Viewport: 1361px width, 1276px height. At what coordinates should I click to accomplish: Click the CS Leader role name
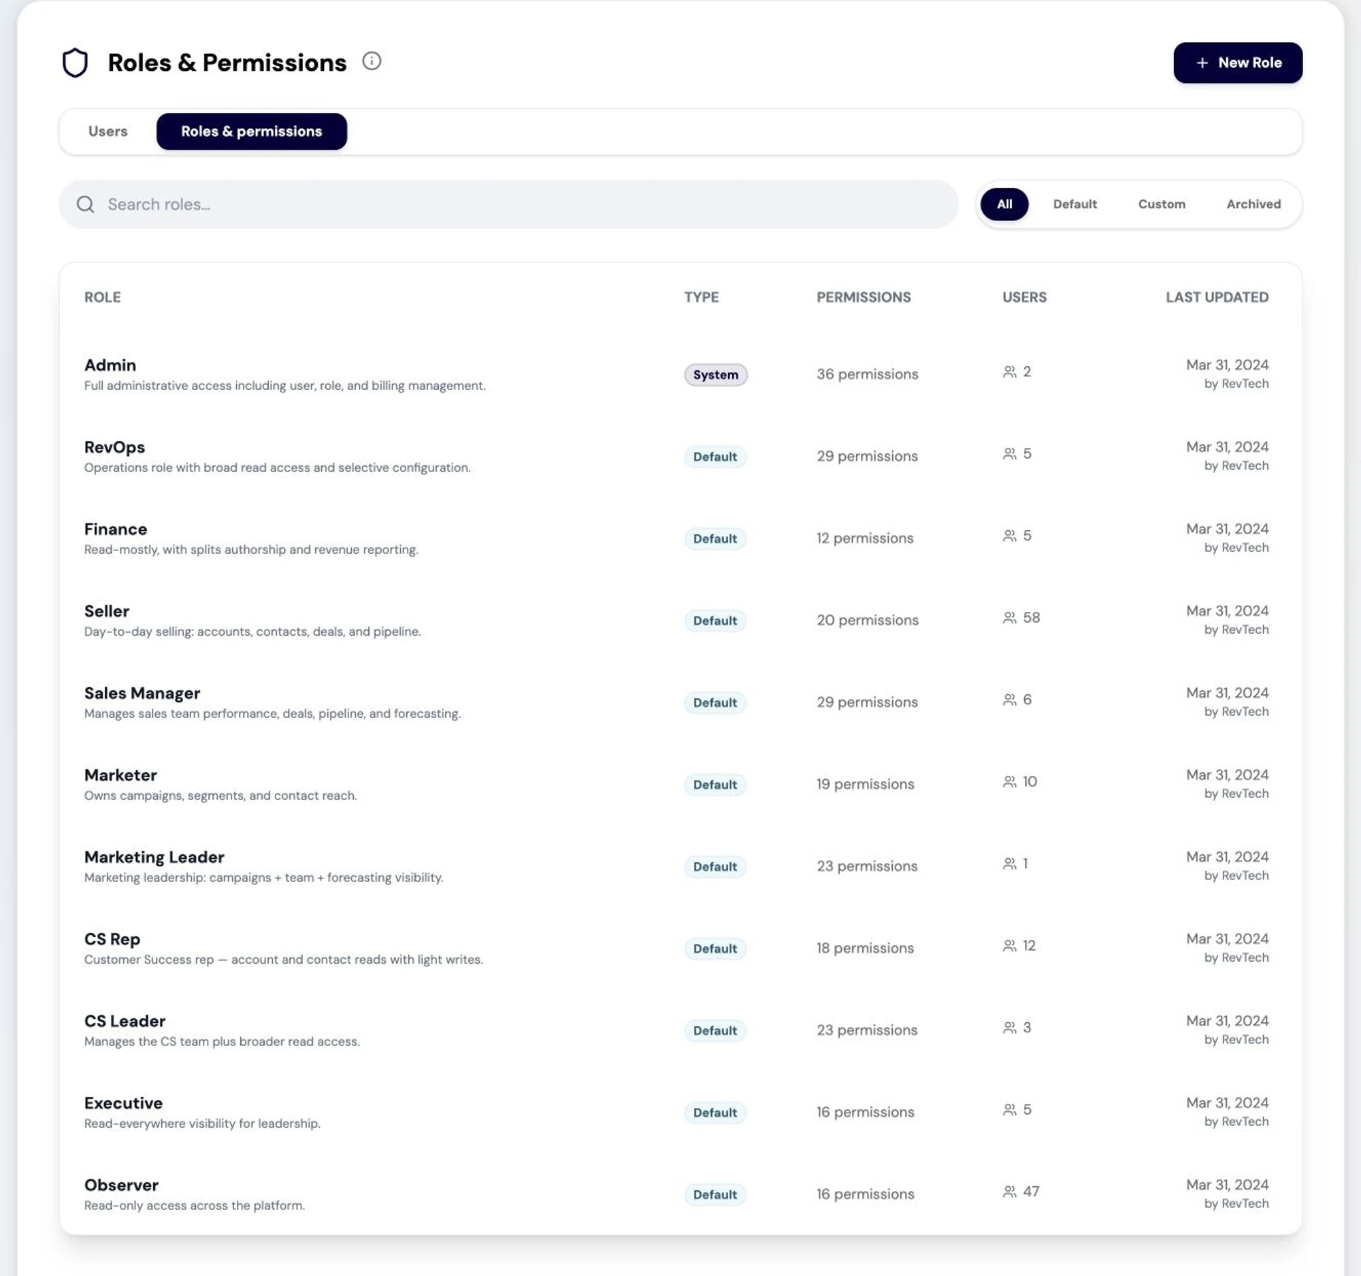tap(125, 1021)
